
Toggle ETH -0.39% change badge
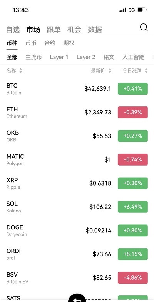[133, 112]
